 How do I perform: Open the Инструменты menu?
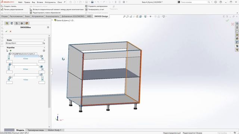[50, 2]
